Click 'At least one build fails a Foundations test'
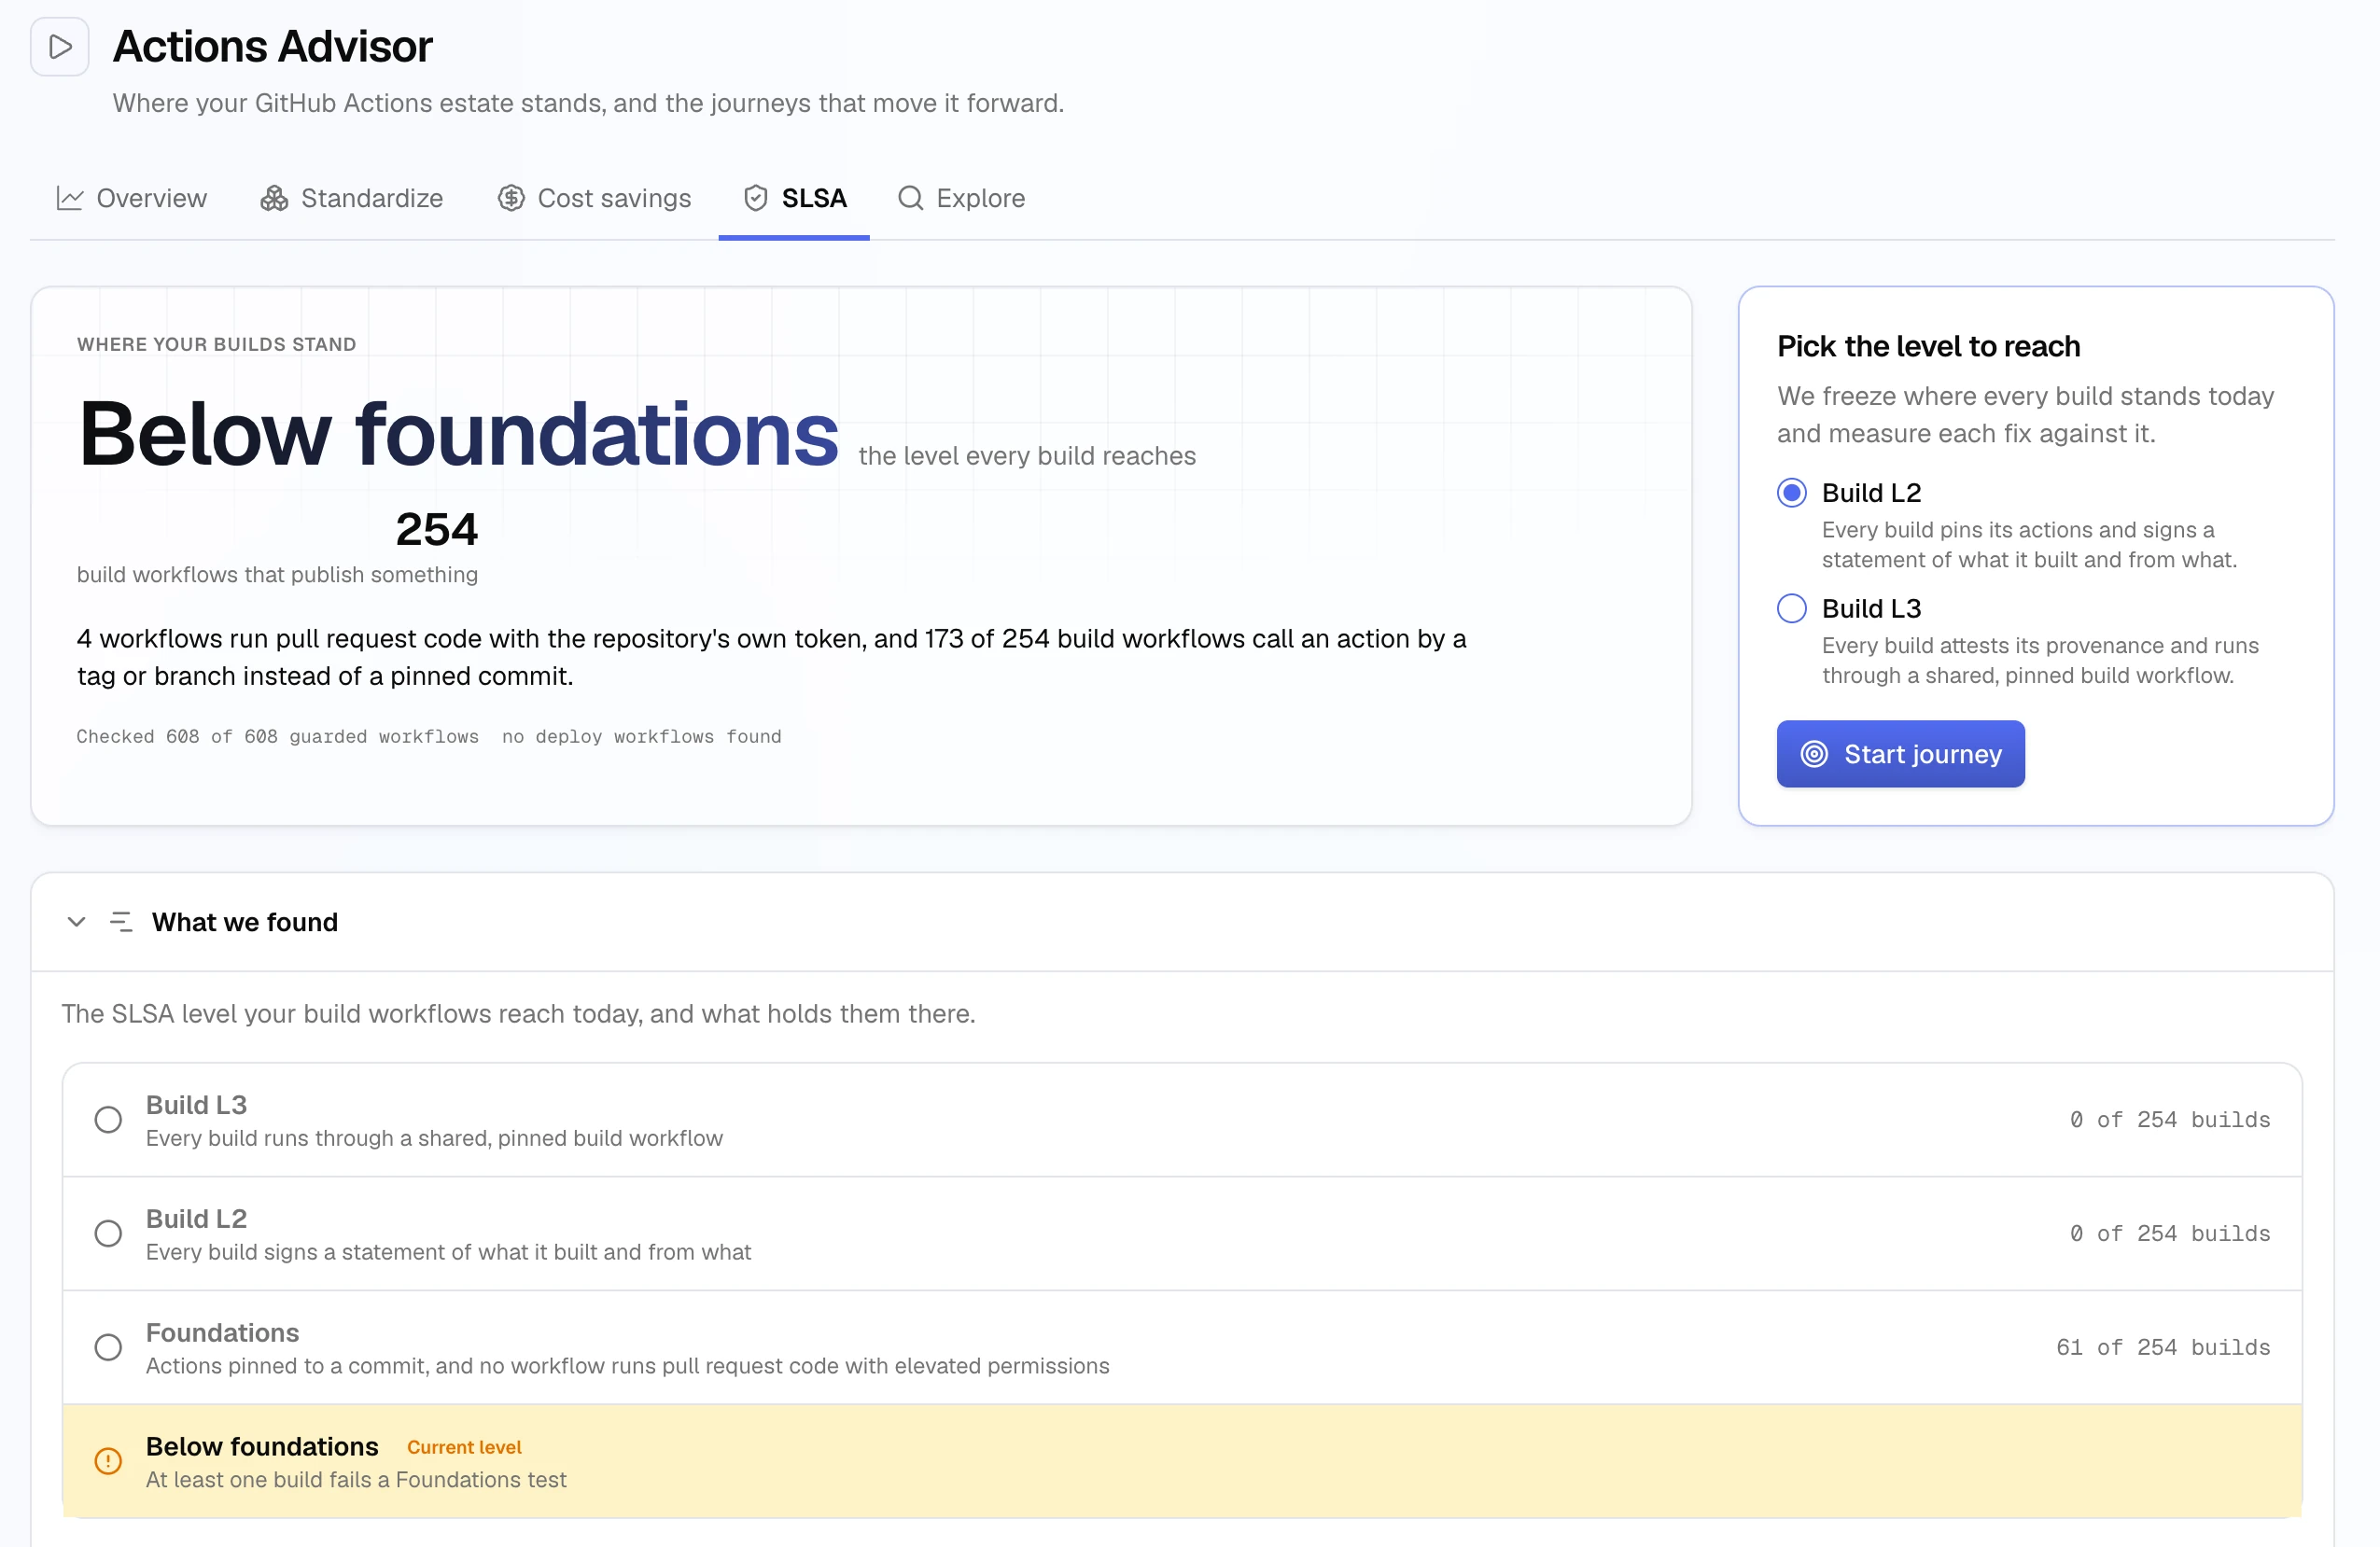Image resolution: width=2380 pixels, height=1547 pixels. pyautogui.click(x=356, y=1480)
